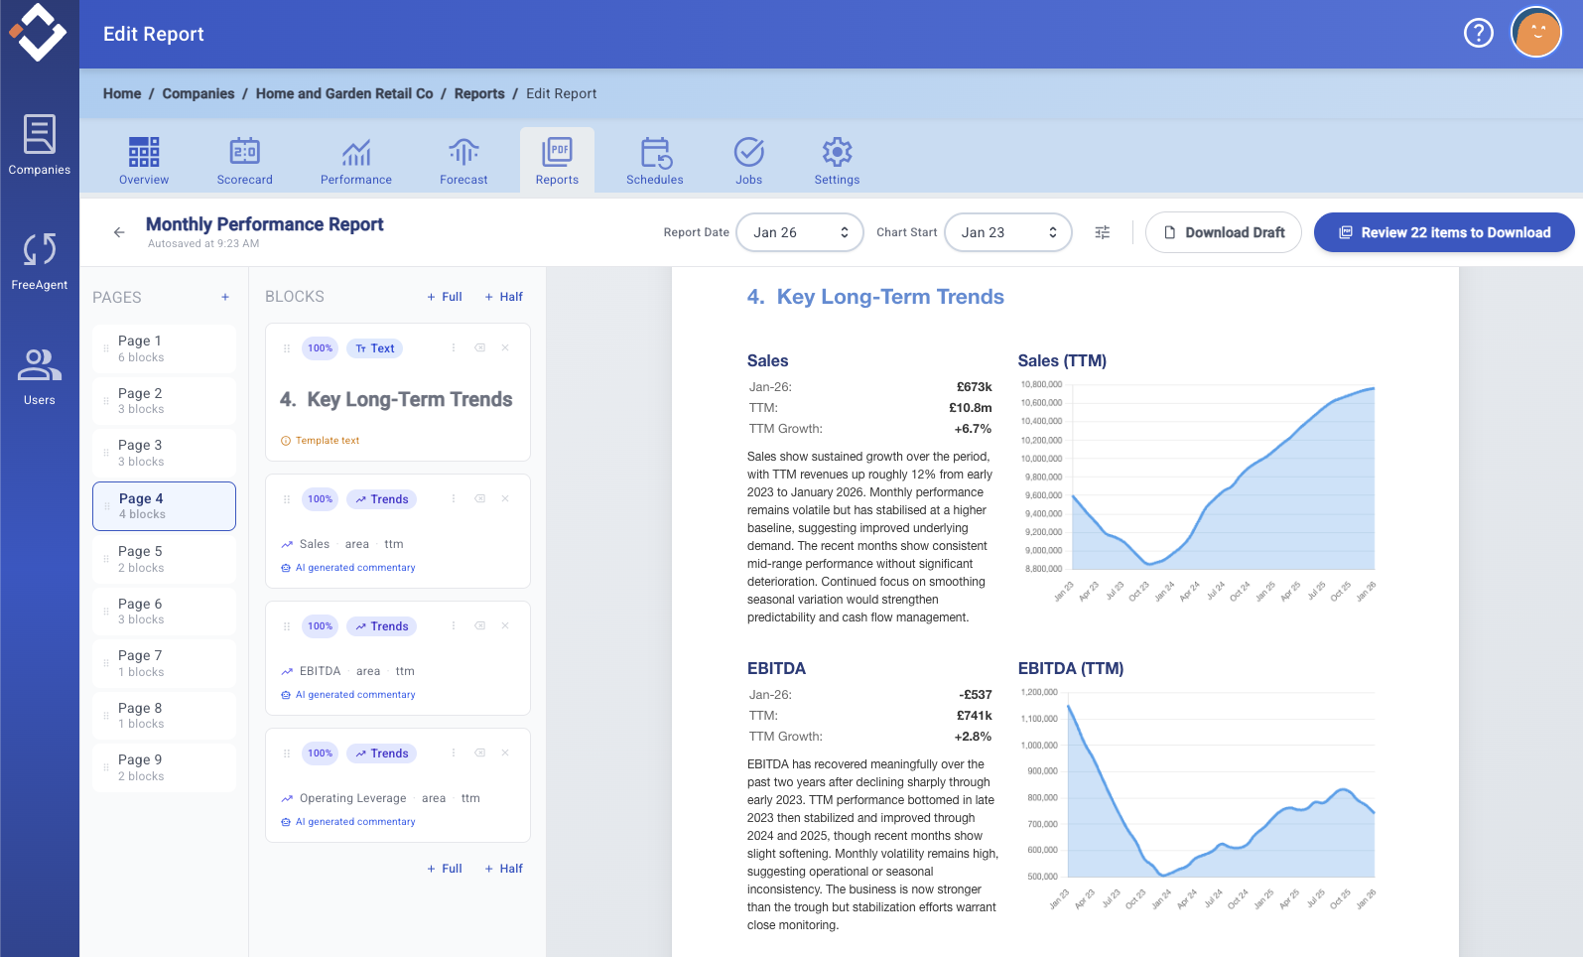Clear the EBITDA Trends block
This screenshot has width=1583, height=957.
click(479, 626)
